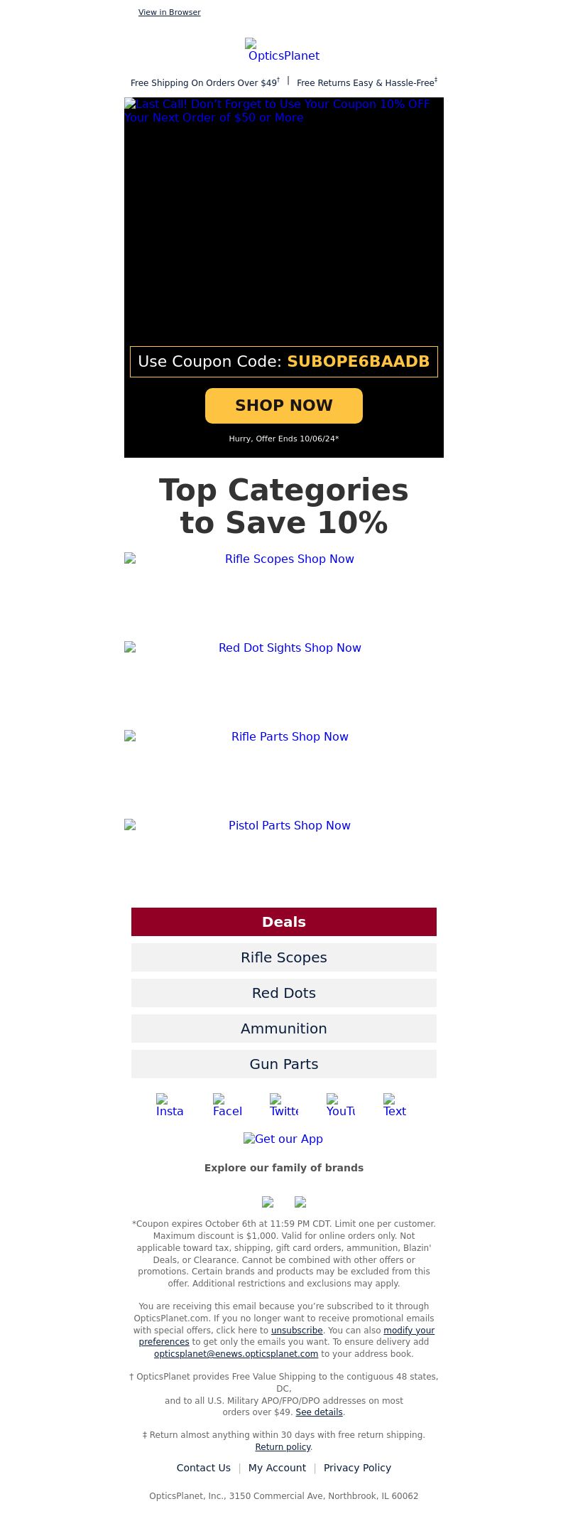Click the View in Browser link
This screenshot has width=568, height=1531.
coord(170,12)
